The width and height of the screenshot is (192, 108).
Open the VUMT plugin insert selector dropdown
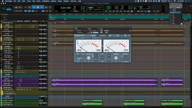pos(80,33)
